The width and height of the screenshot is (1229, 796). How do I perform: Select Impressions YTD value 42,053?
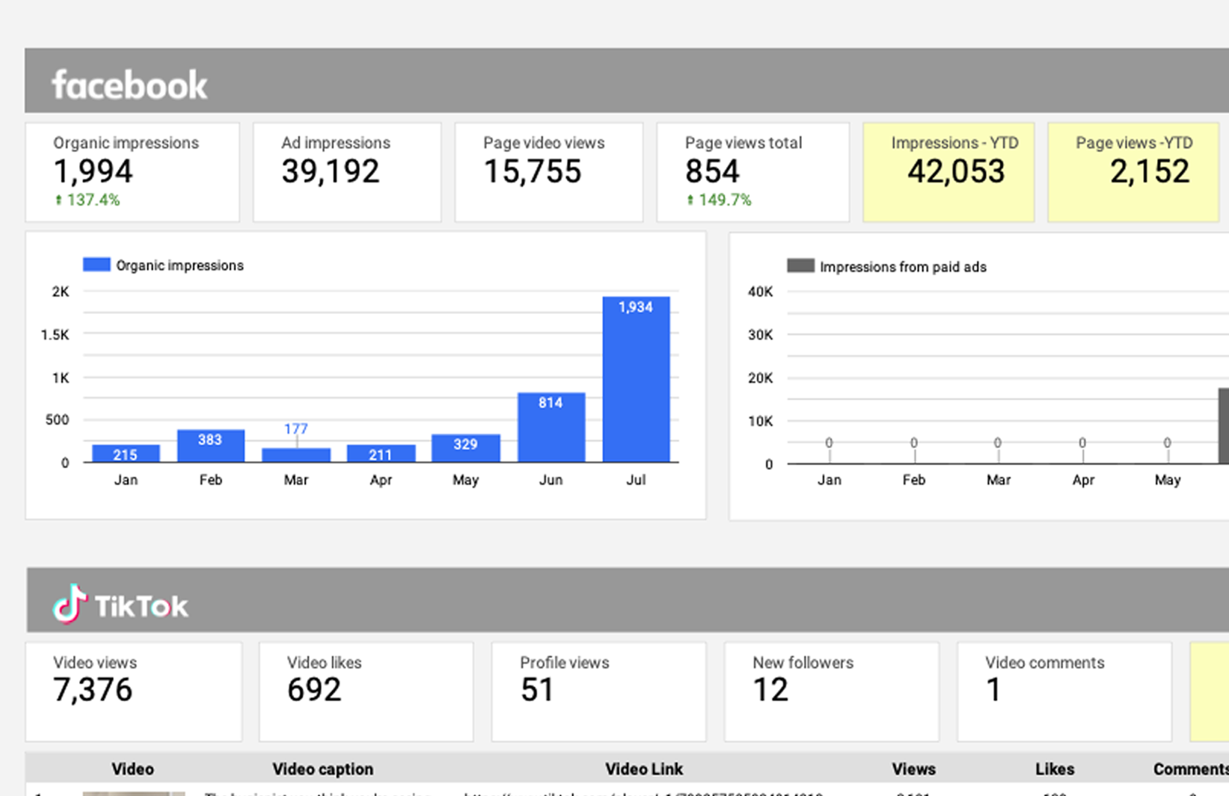(x=956, y=171)
